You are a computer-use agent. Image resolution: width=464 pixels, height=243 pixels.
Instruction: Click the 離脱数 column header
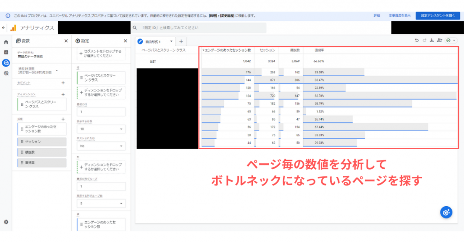pyautogui.click(x=295, y=50)
